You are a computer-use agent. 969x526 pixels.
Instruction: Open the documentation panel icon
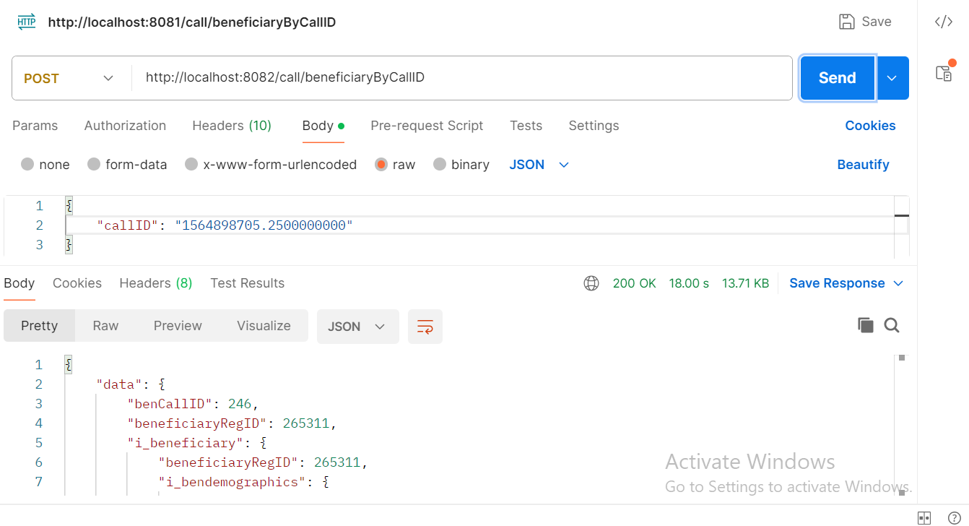coord(944,72)
